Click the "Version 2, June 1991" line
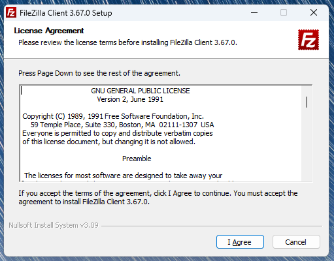Image resolution: width=334 pixels, height=261 pixels. coord(130,99)
